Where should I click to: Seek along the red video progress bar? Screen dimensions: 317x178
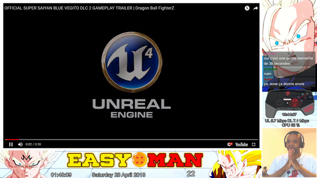point(132,139)
